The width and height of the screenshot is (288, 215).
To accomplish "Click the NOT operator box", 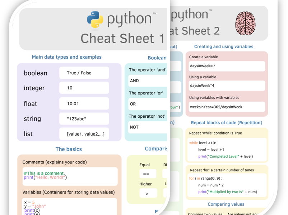I will 148,127.
